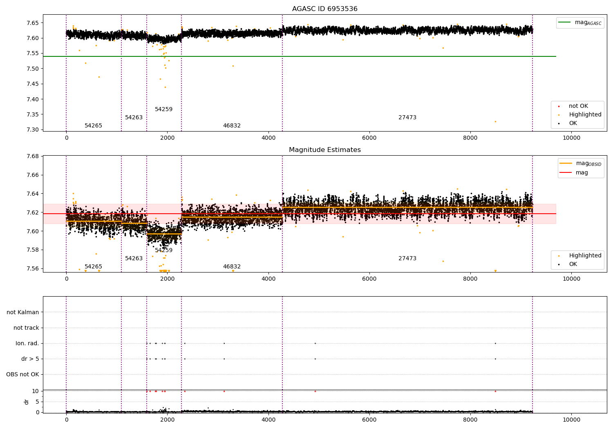613x429 pixels.
Task: Click the 'AGASC ID 6953536' plot title
Action: point(324,9)
